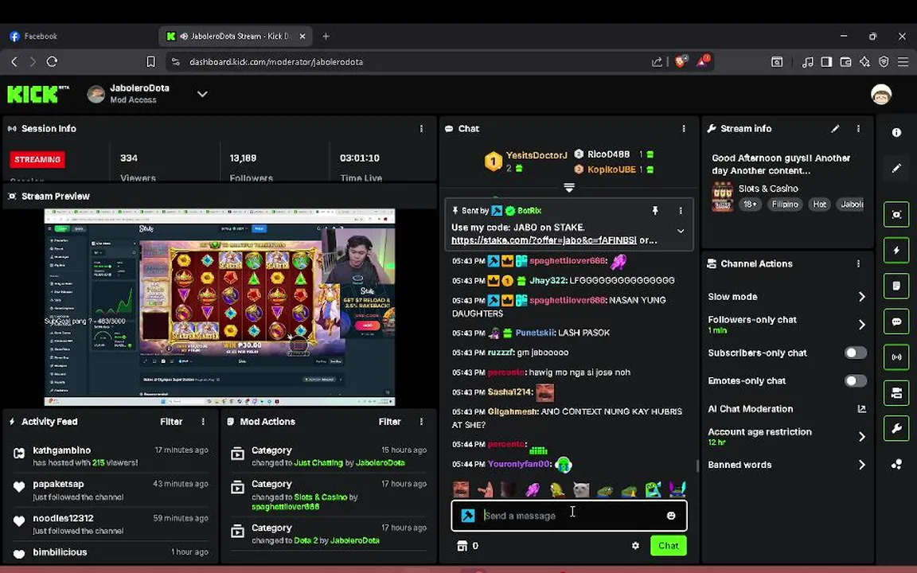This screenshot has height=573, width=917.
Task: Expand the JaboleroDota channel dropdown
Action: [x=202, y=94]
